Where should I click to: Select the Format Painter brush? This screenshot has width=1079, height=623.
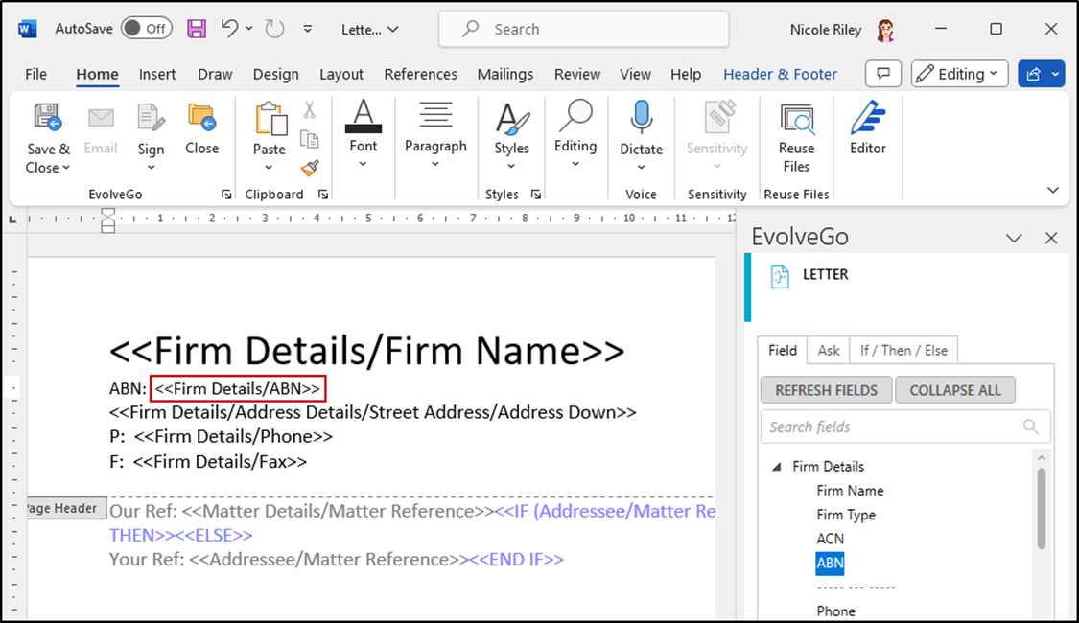310,168
